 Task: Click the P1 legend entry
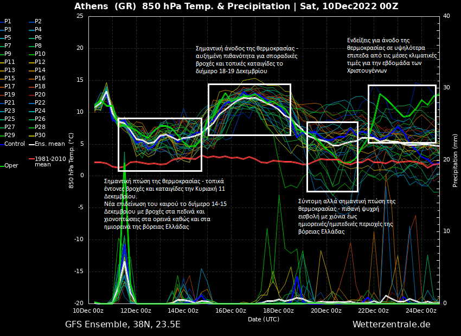[x=8, y=22]
